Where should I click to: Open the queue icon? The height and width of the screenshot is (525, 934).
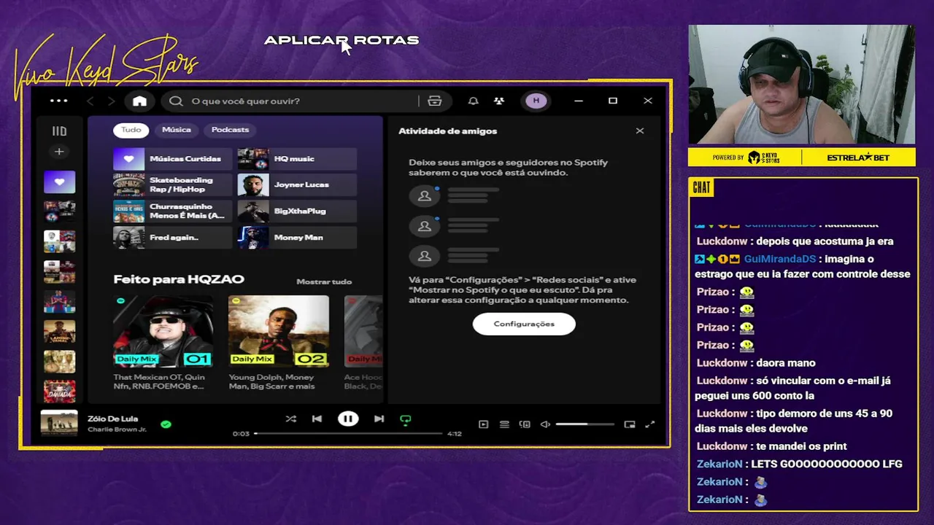pyautogui.click(x=504, y=424)
